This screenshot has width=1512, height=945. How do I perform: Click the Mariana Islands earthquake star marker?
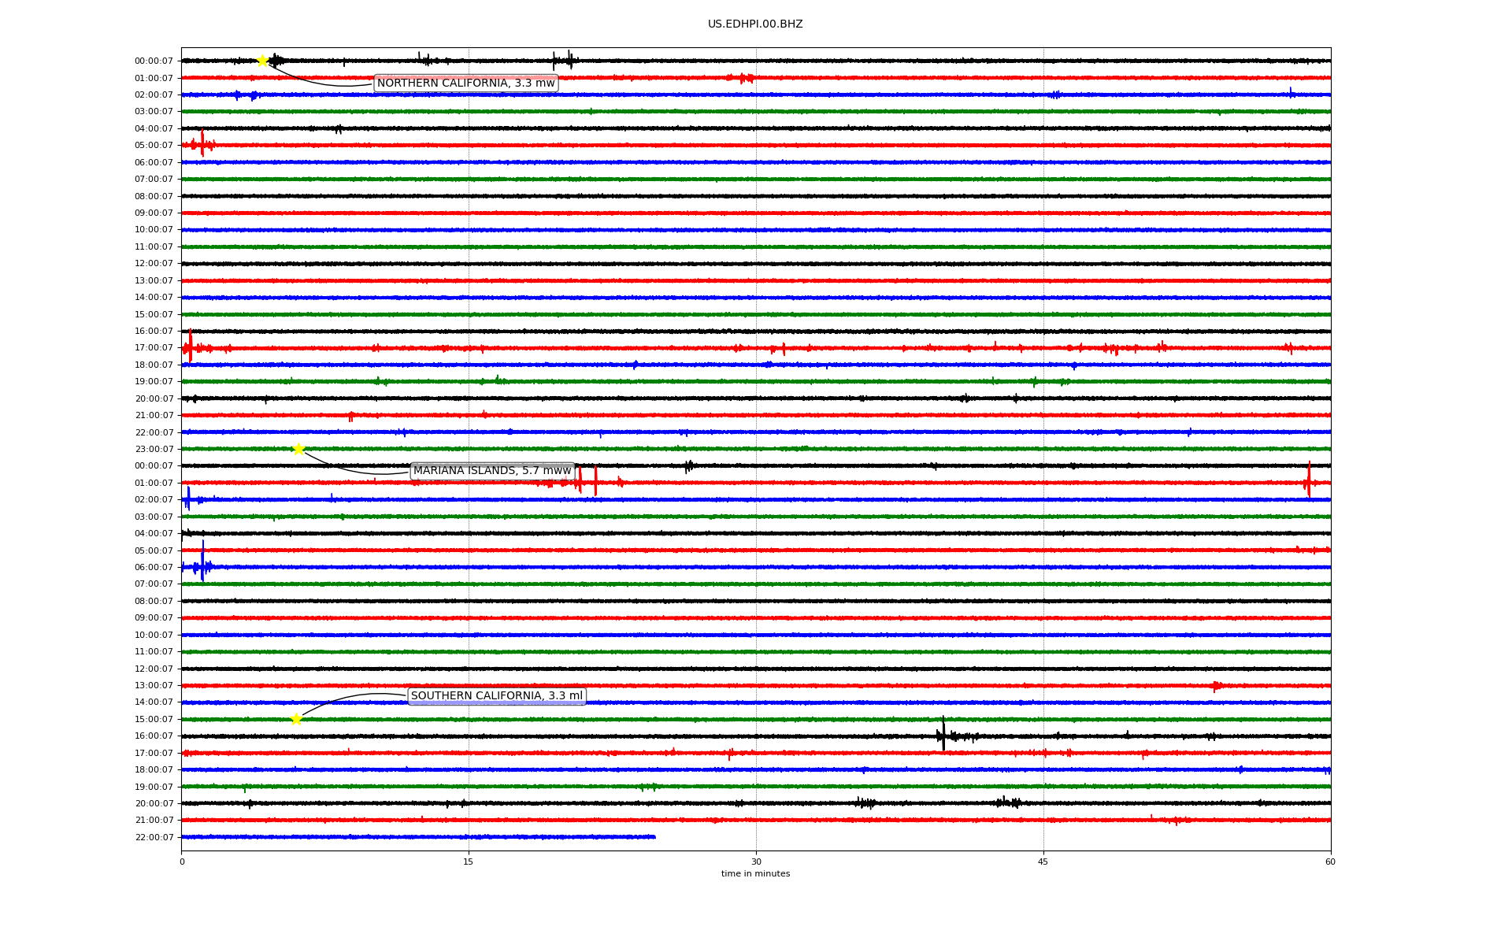tap(298, 449)
